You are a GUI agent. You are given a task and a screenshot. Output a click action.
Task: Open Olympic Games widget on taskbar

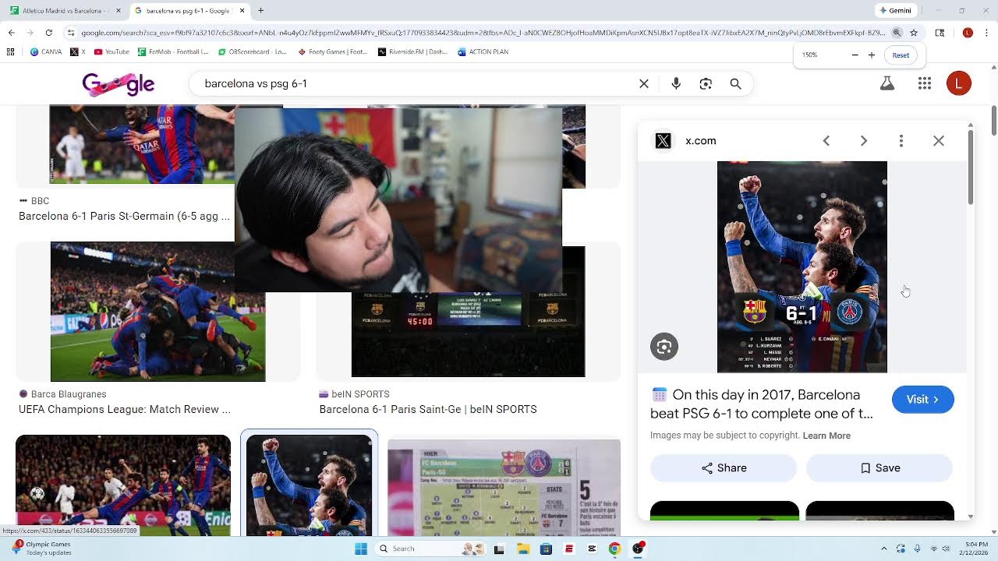click(x=43, y=549)
